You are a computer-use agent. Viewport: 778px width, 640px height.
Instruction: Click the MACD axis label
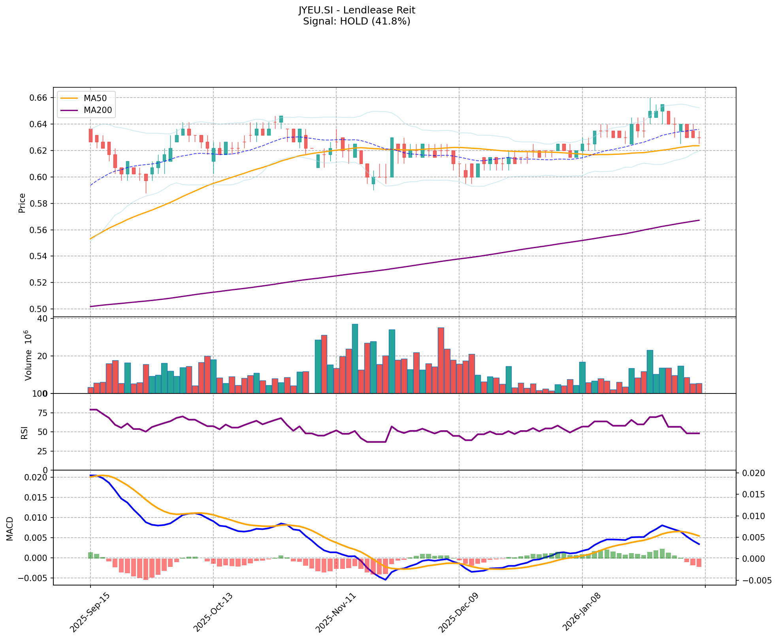[x=10, y=529]
